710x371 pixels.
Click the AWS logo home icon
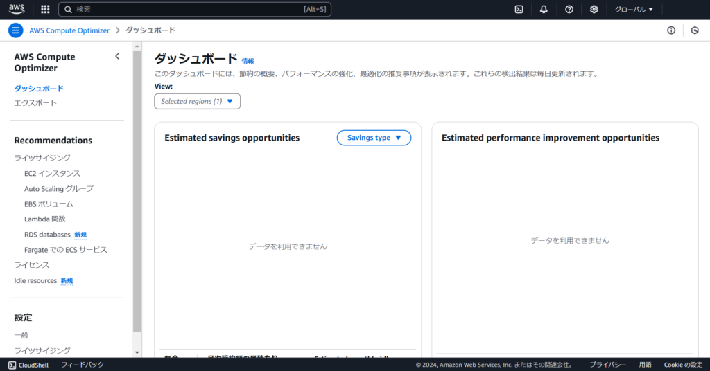[17, 8]
